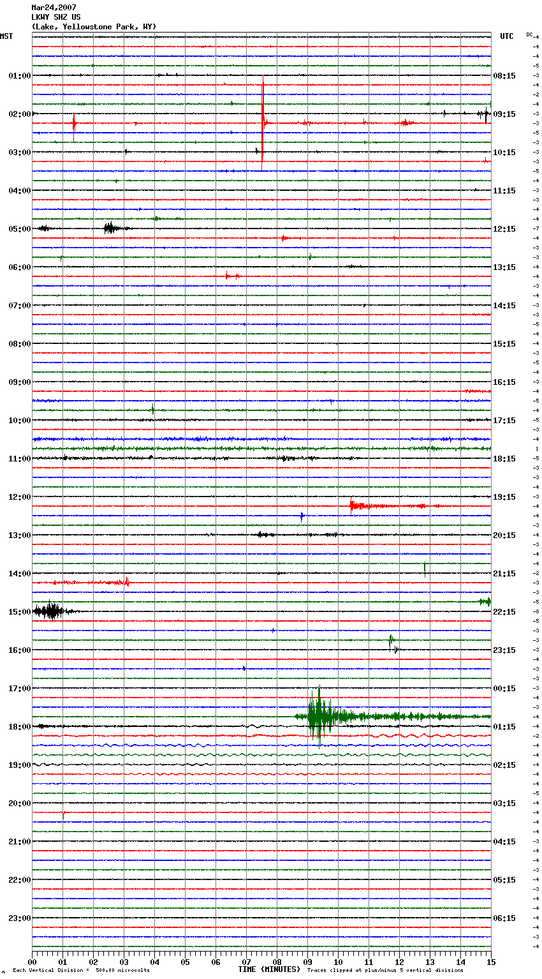
Task: Select the 21:15 UTC time label
Action: (504, 573)
